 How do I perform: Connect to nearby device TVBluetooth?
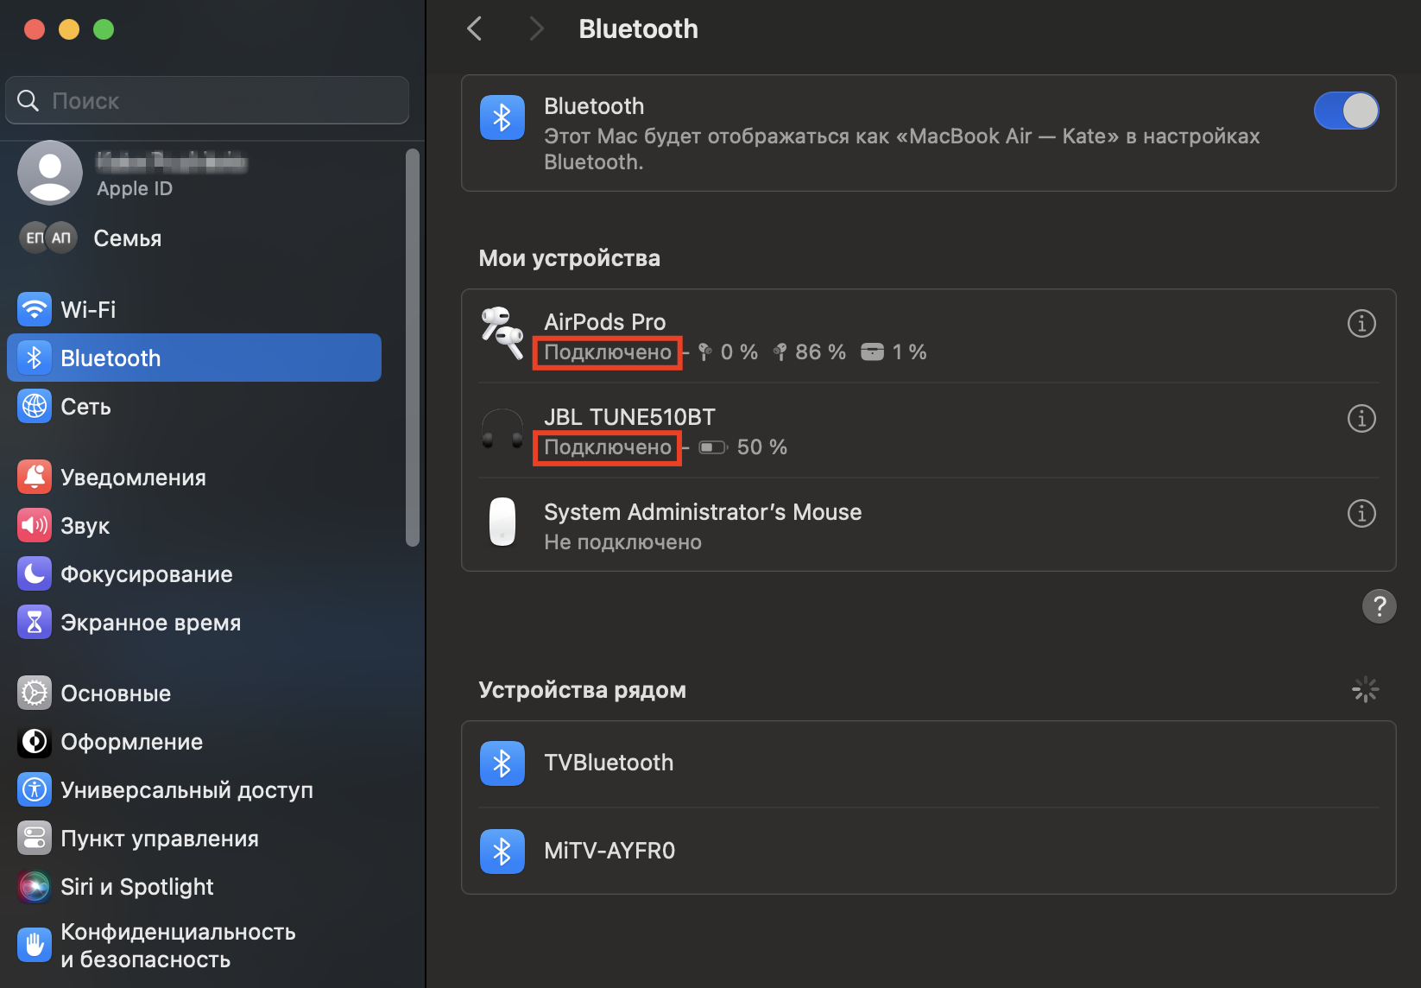coord(929,763)
